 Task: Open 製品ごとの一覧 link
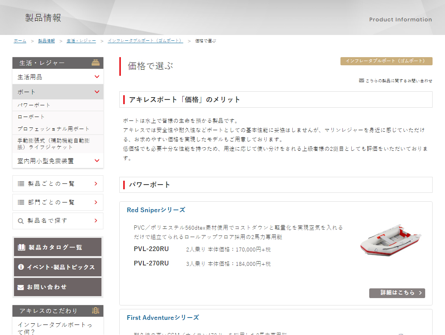58,184
